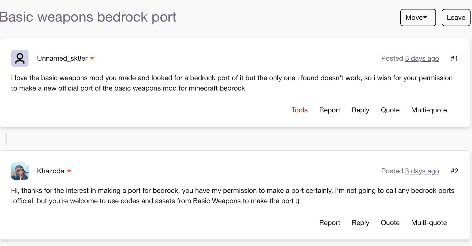
Task: Quote the first post
Action: pyautogui.click(x=390, y=110)
